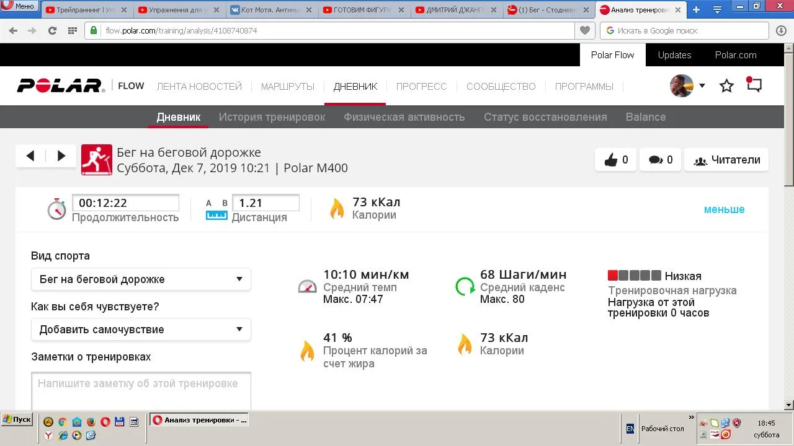Open browser downloads icon

[781, 30]
